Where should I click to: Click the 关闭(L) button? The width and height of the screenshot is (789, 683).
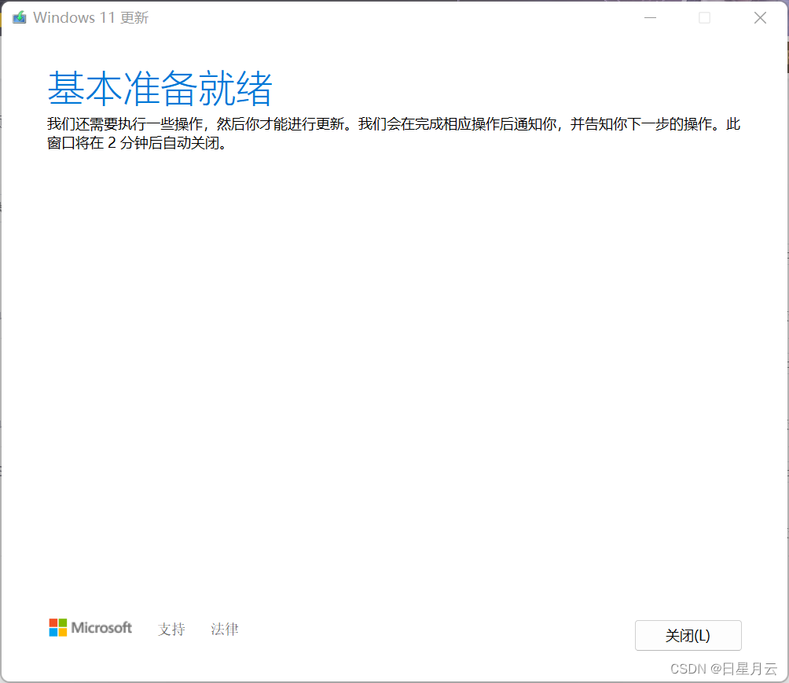[x=688, y=635]
